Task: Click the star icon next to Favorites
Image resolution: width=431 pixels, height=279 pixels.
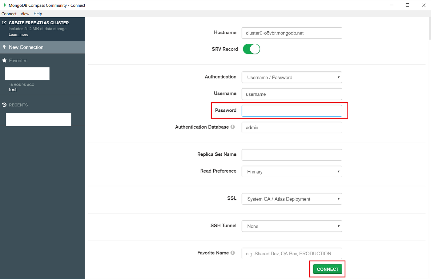Action: pyautogui.click(x=5, y=60)
